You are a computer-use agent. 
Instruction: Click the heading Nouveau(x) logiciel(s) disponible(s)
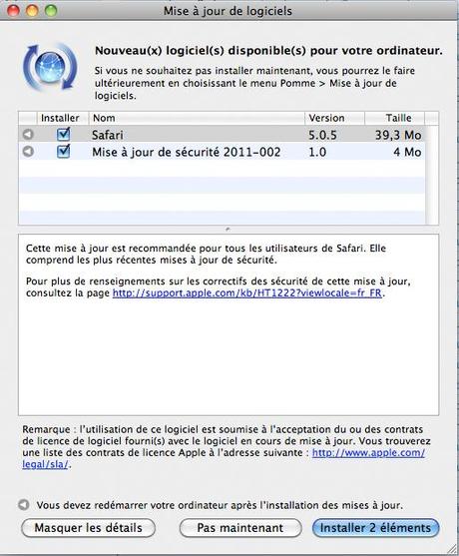click(x=268, y=51)
